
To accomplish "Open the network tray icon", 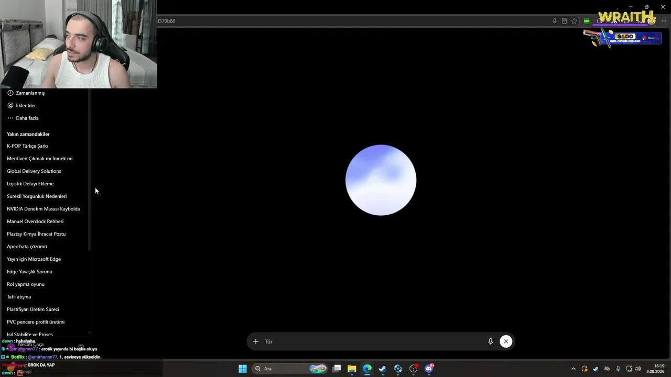I will click(x=629, y=369).
